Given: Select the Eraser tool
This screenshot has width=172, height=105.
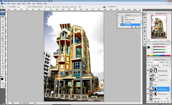Looking at the screenshot, I should (3, 44).
